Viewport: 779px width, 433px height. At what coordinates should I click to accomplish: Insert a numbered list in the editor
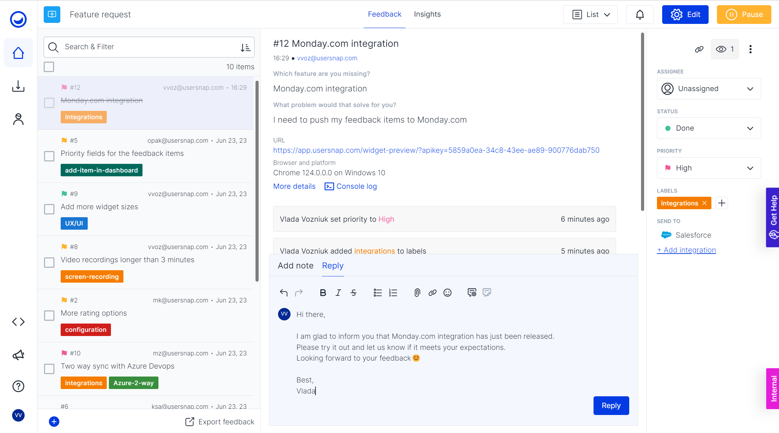click(x=393, y=293)
